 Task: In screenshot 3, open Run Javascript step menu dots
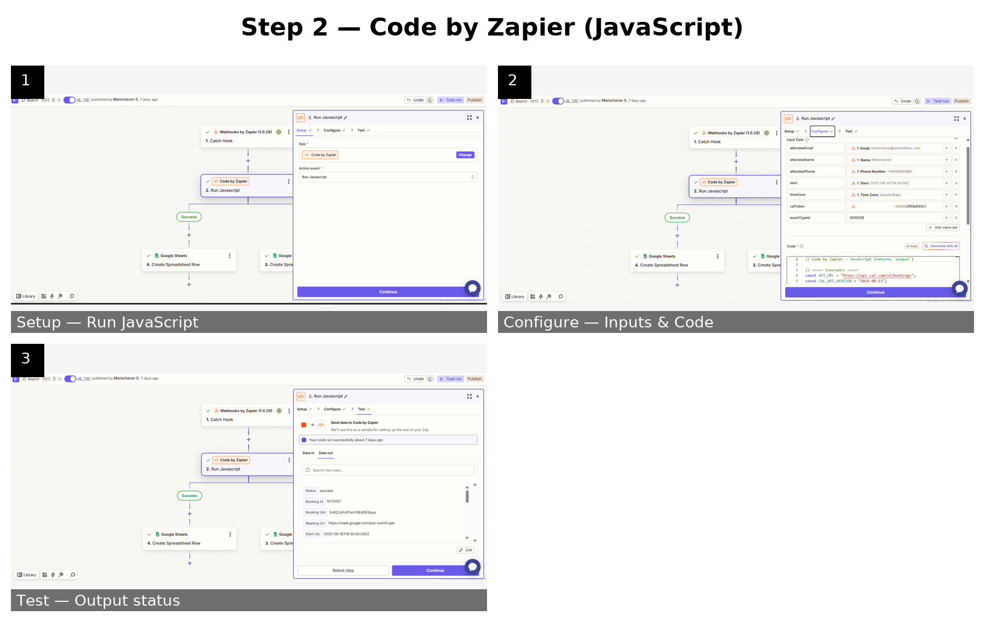click(x=289, y=460)
